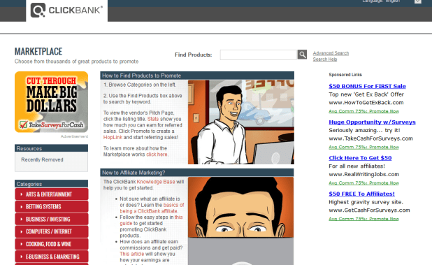
Task: Click Promote Now under HowToGetExBack.com
Action: (x=384, y=111)
